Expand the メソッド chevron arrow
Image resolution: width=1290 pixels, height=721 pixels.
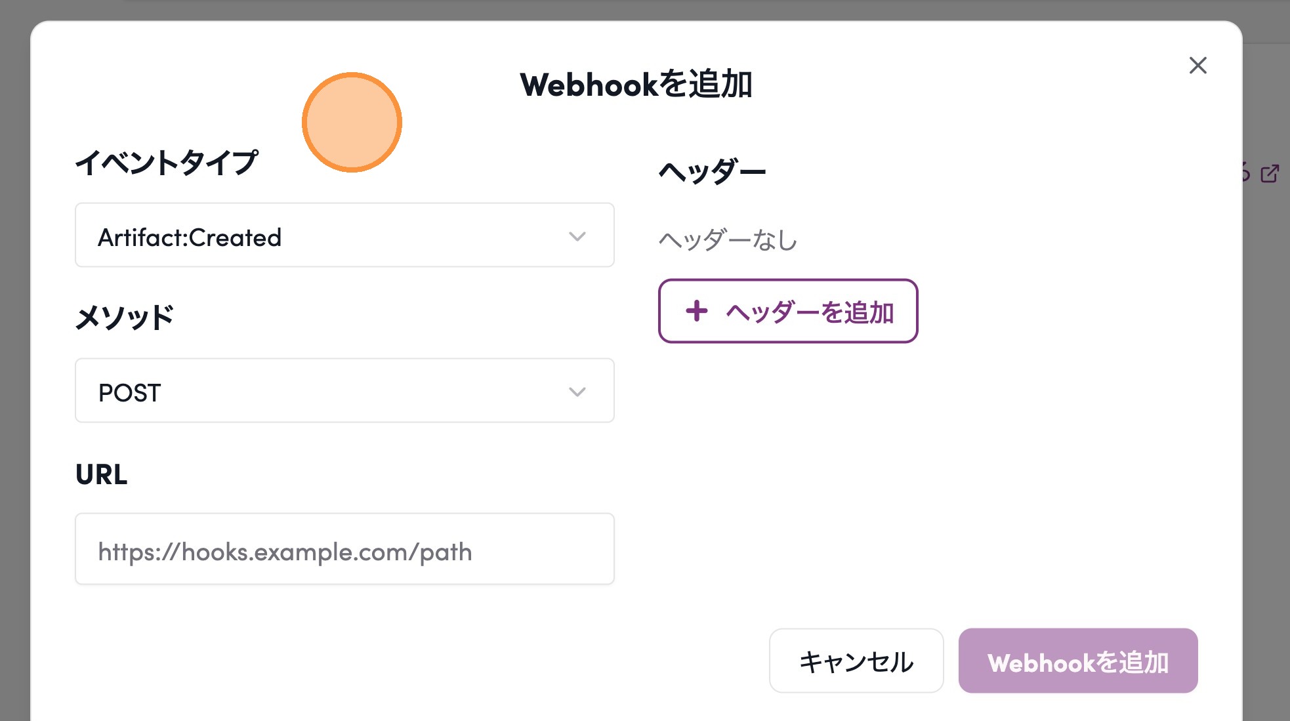click(577, 392)
